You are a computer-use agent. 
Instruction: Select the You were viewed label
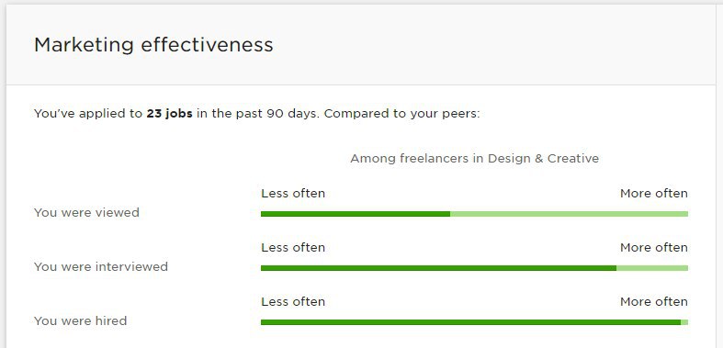(x=86, y=212)
